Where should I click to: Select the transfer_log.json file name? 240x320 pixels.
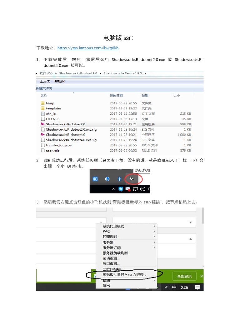pos(58,145)
